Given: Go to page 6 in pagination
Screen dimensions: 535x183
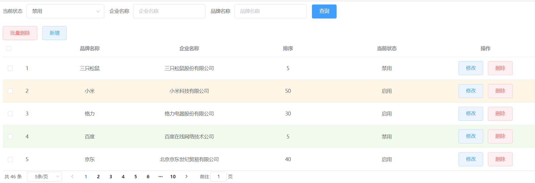Looking at the screenshot, I should click(148, 177).
